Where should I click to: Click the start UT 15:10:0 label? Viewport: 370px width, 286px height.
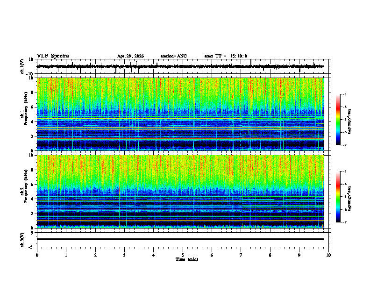point(226,56)
